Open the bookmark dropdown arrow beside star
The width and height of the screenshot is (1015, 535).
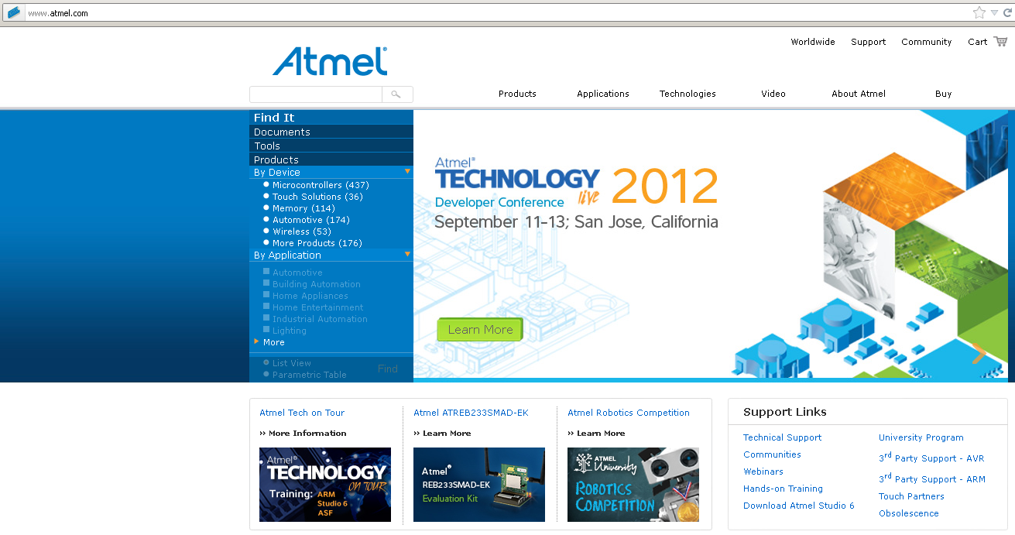click(994, 13)
